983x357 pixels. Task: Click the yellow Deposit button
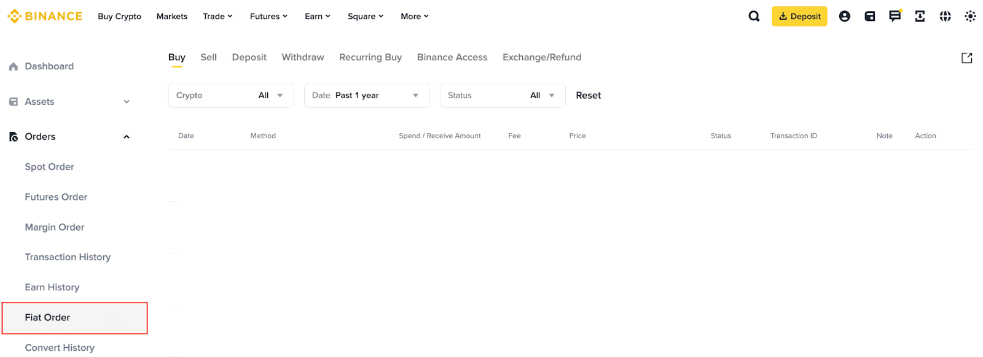click(x=799, y=17)
